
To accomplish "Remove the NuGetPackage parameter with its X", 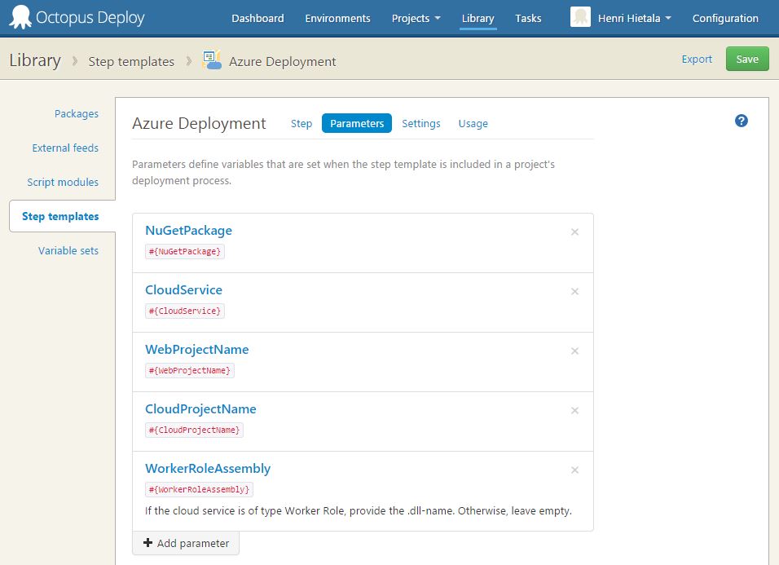I will coord(574,232).
